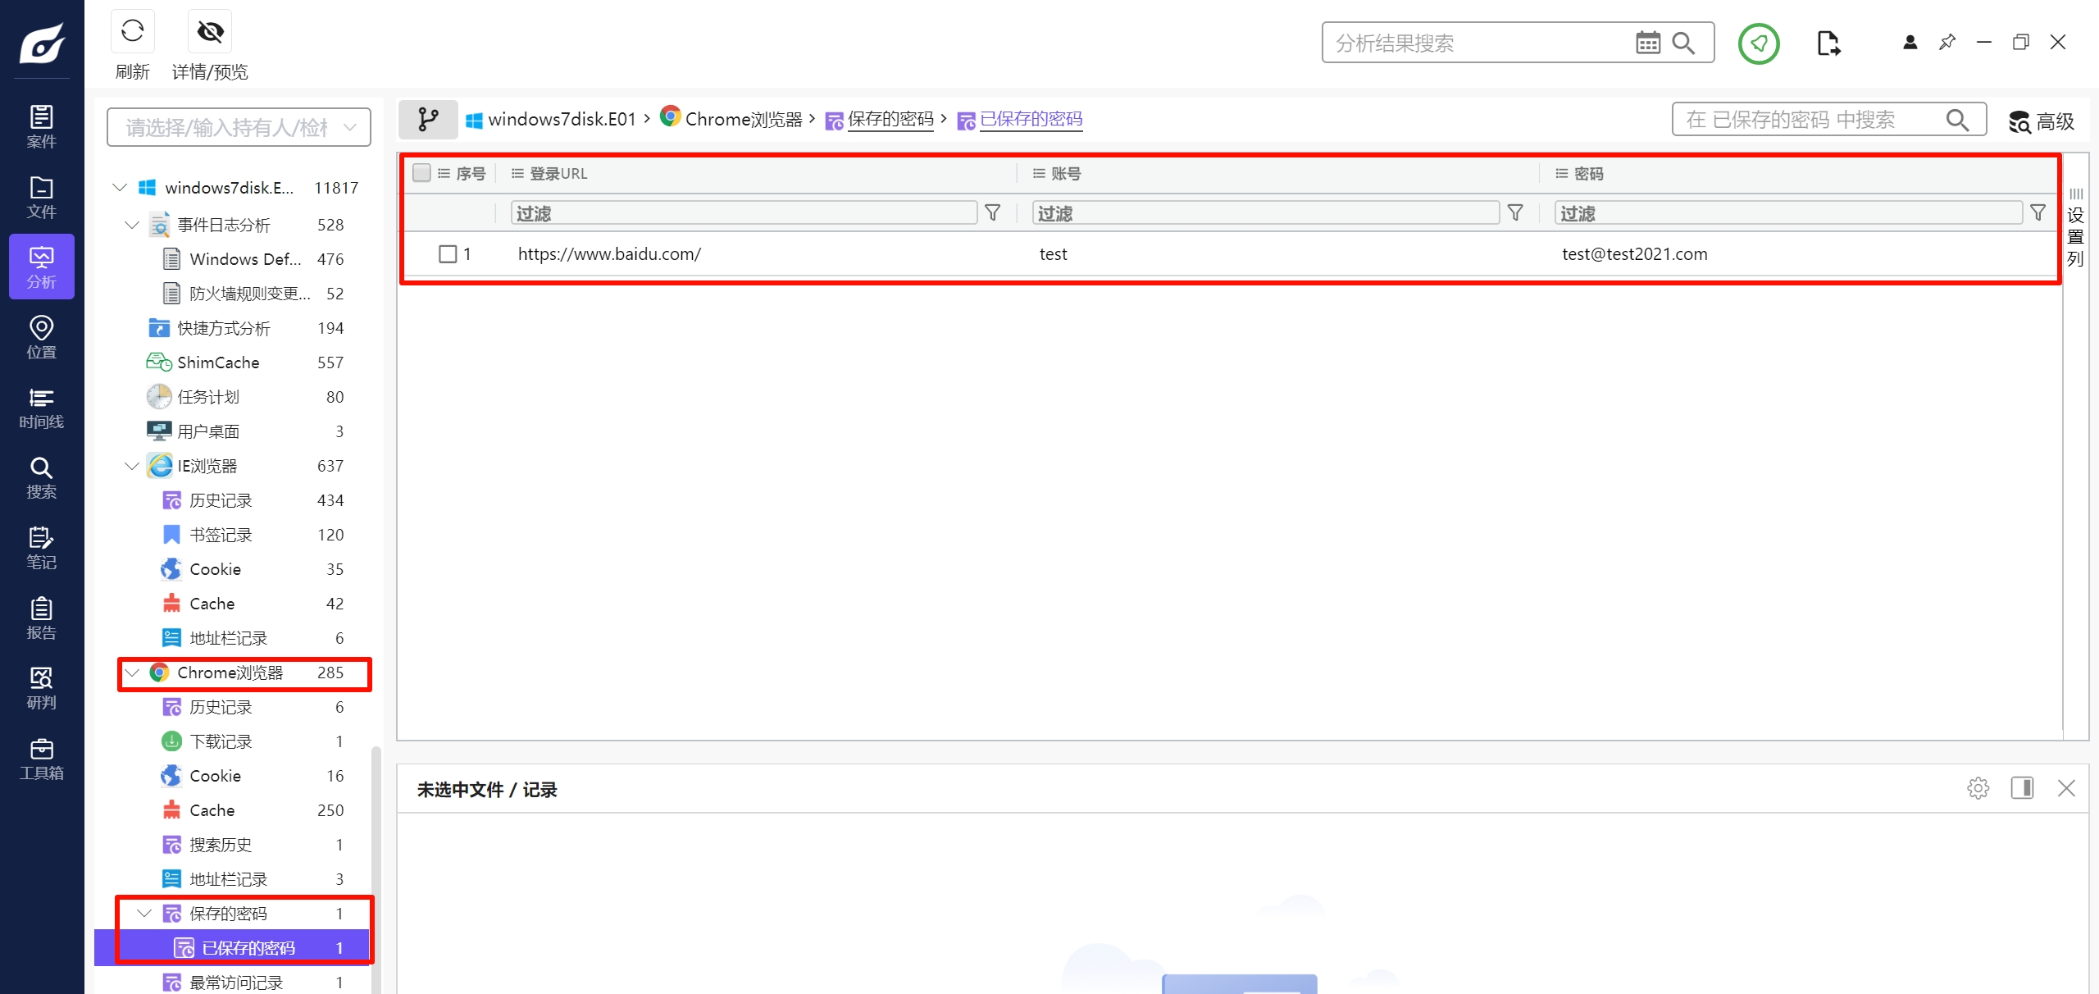Focus the 登录URL filter field
The height and width of the screenshot is (994, 2099).
pos(744,213)
